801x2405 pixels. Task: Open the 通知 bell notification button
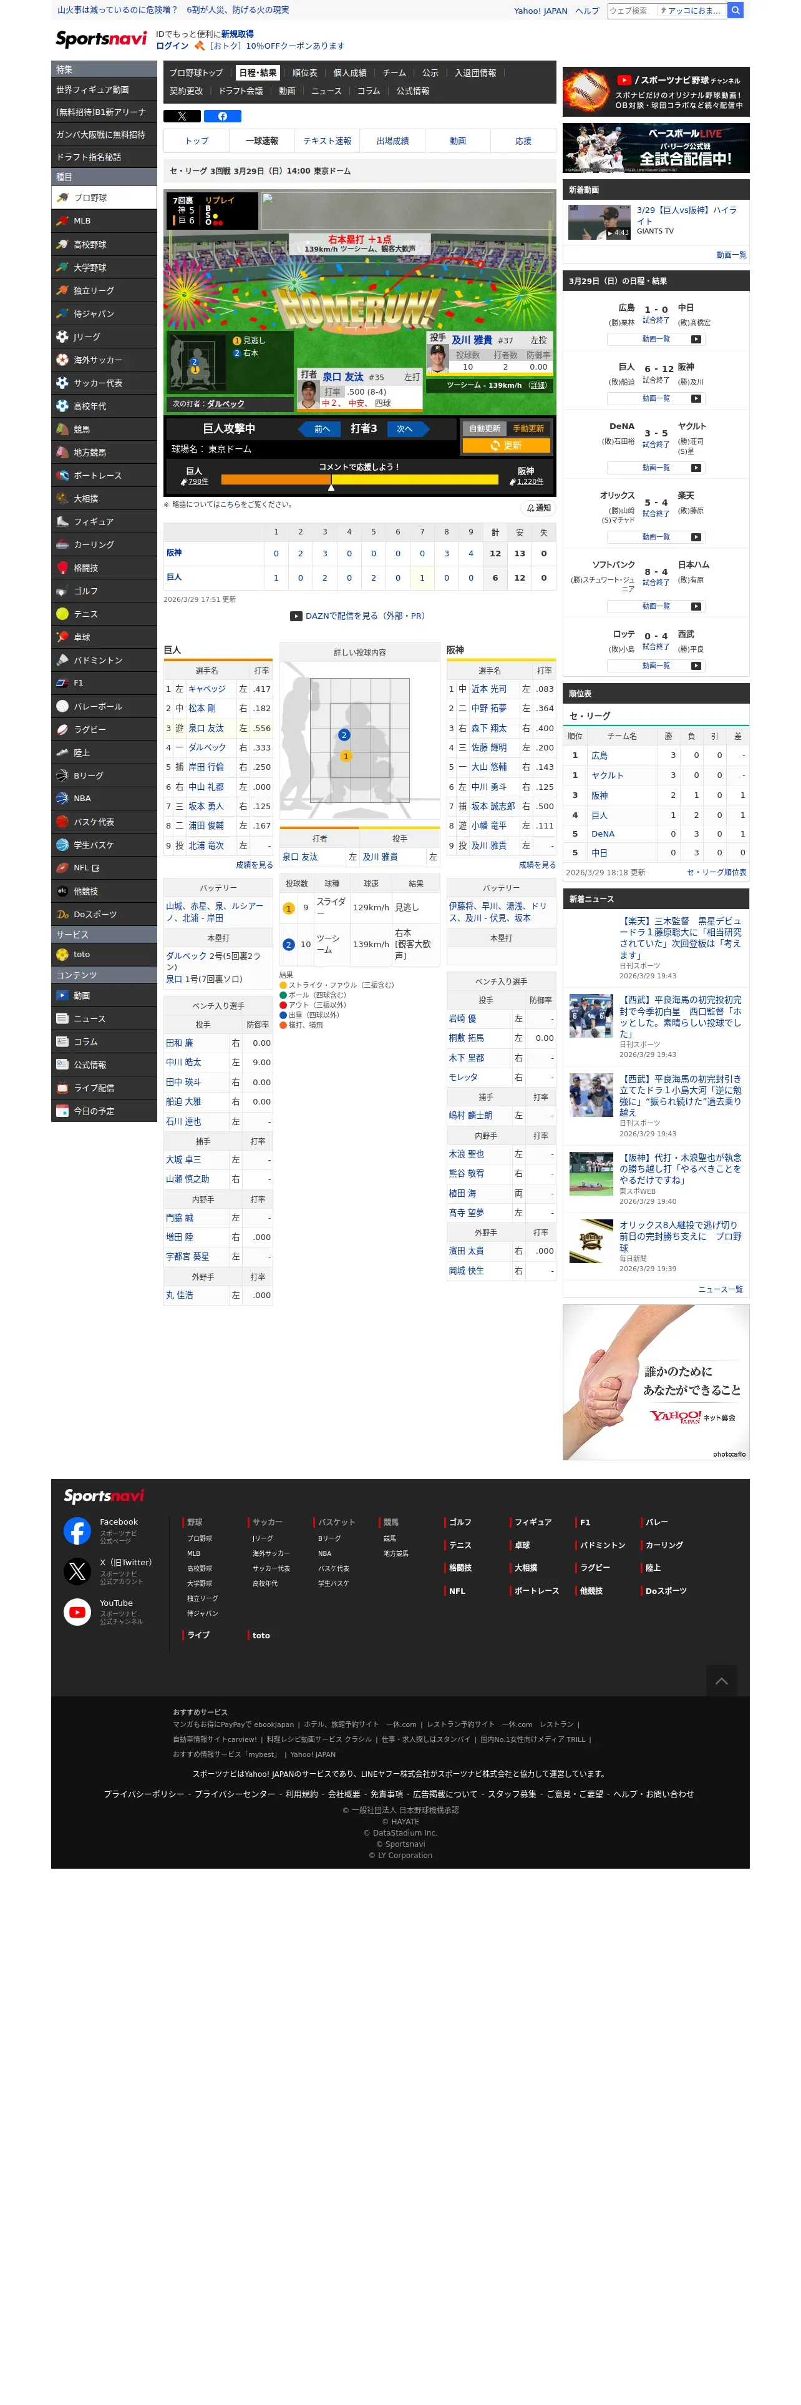[x=538, y=508]
